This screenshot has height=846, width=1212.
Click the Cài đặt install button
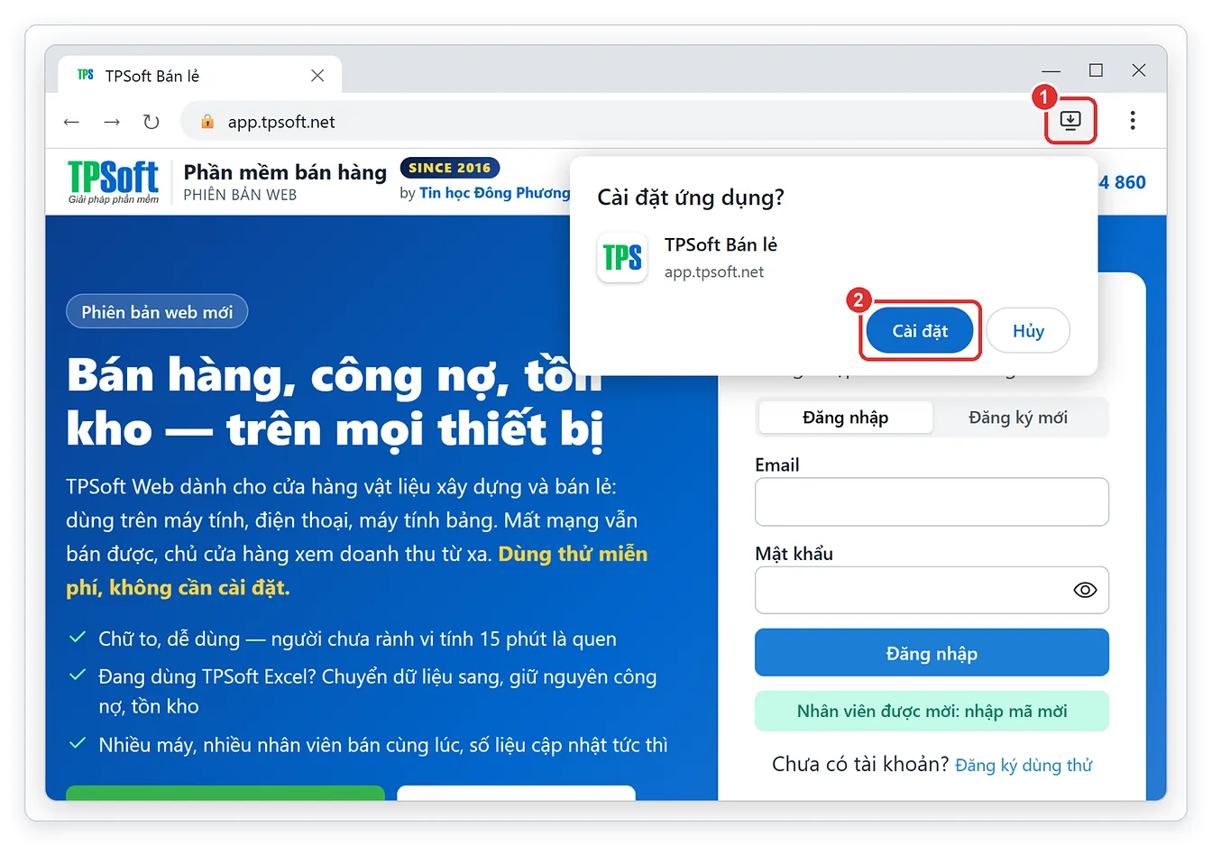920,331
